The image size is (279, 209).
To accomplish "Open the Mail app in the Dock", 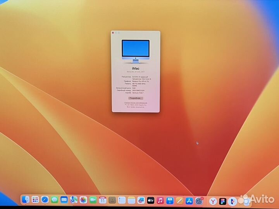I will (x=64, y=200).
